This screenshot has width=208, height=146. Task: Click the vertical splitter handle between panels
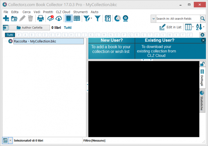[87, 87]
